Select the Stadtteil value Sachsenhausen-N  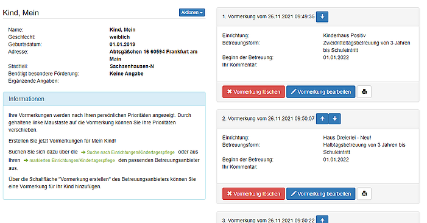tap(132, 66)
